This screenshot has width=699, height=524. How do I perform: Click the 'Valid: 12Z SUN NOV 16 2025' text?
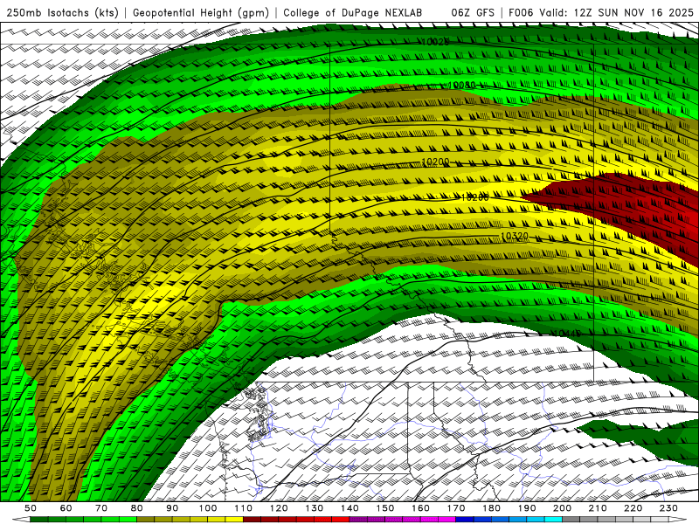[617, 13]
